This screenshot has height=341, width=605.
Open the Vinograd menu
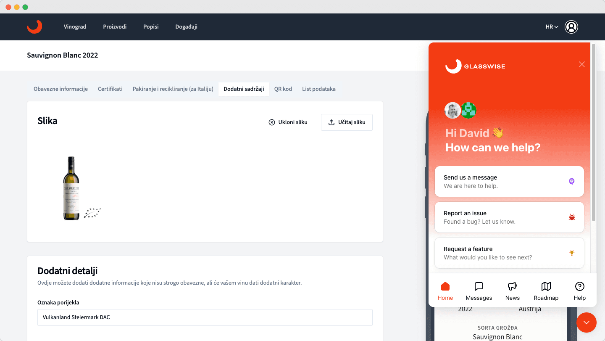pyautogui.click(x=75, y=26)
